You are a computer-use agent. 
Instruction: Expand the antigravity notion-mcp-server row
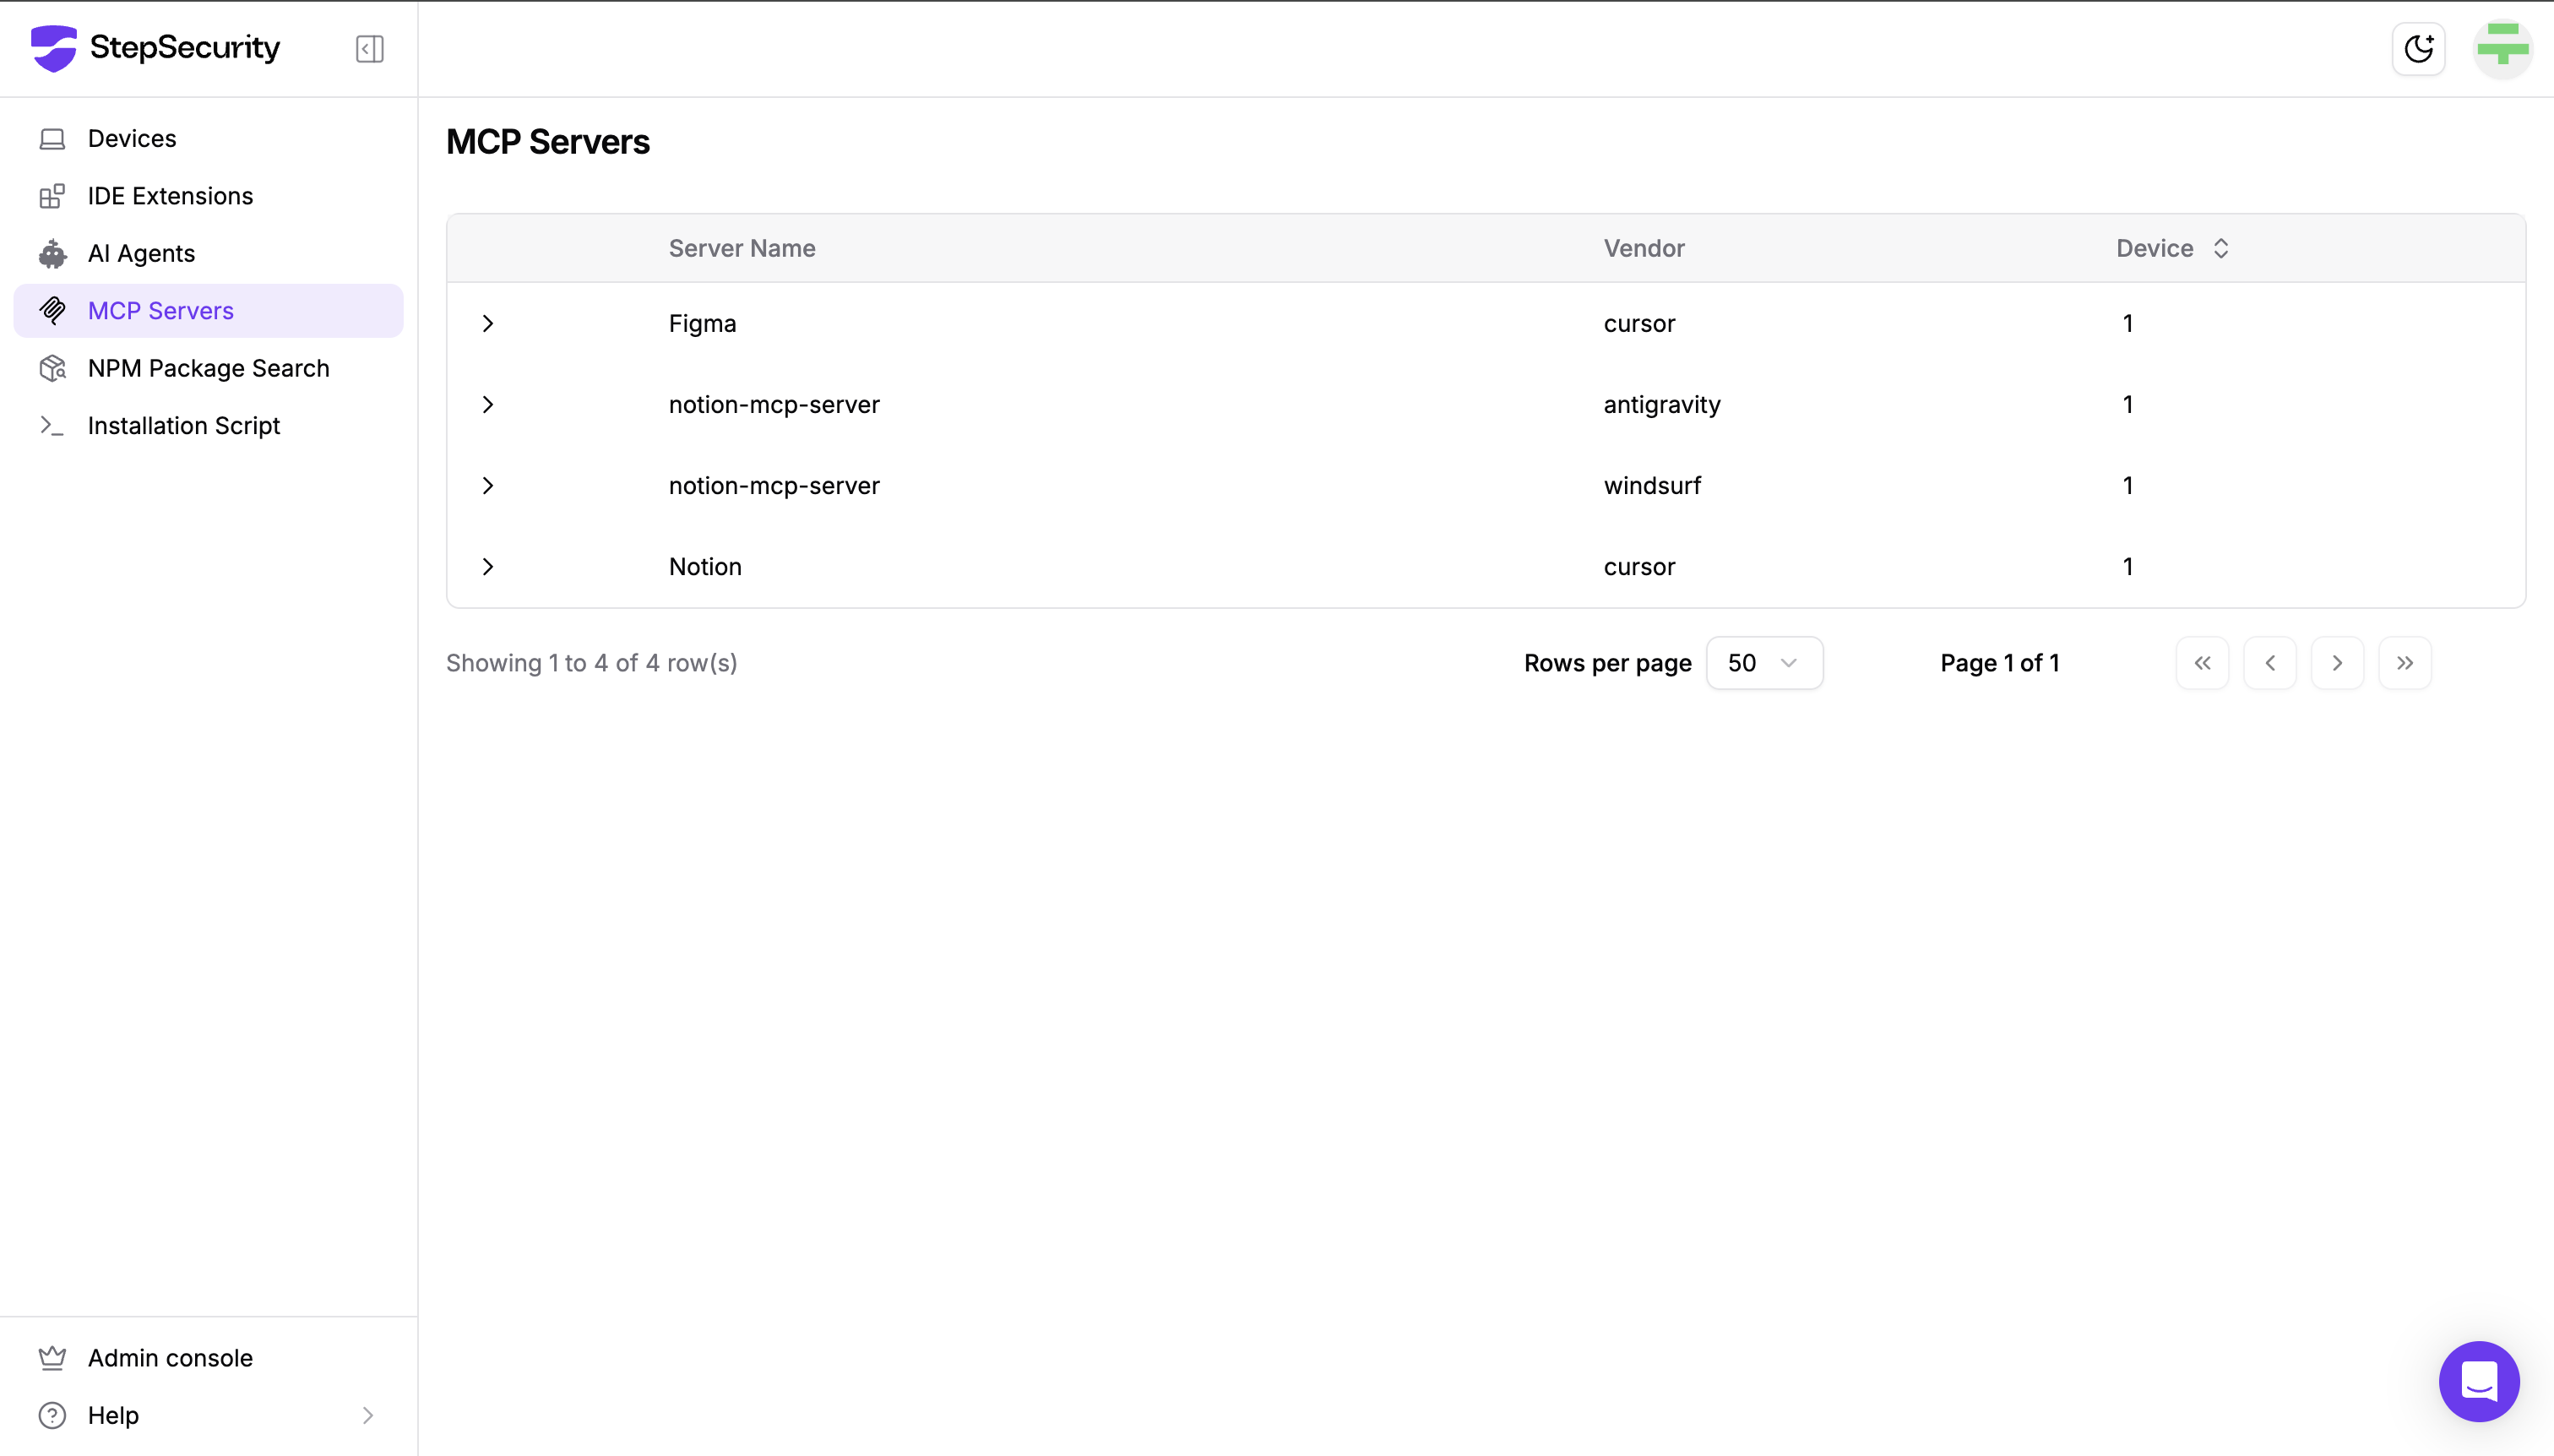point(488,405)
